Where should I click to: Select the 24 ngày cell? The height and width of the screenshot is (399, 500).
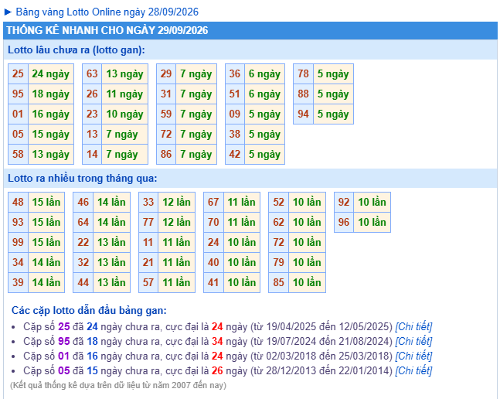tap(51, 73)
